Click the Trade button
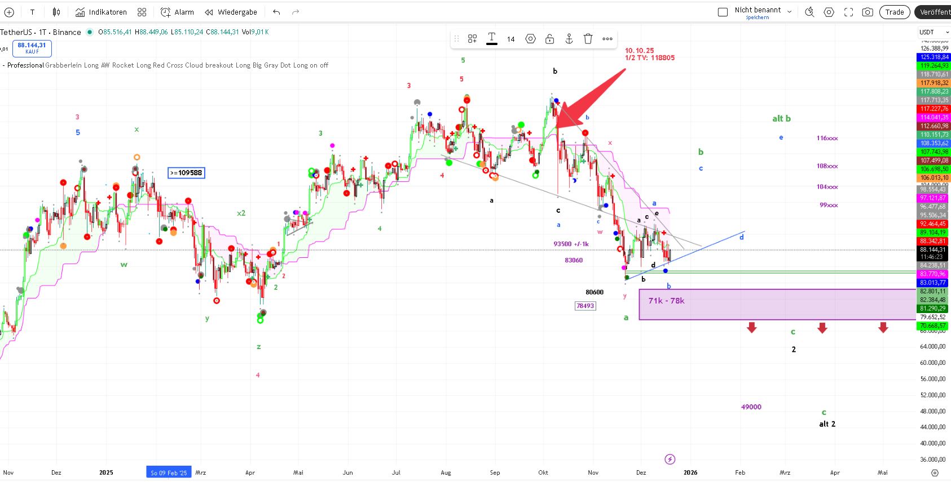The width and height of the screenshot is (951, 482). click(x=894, y=12)
